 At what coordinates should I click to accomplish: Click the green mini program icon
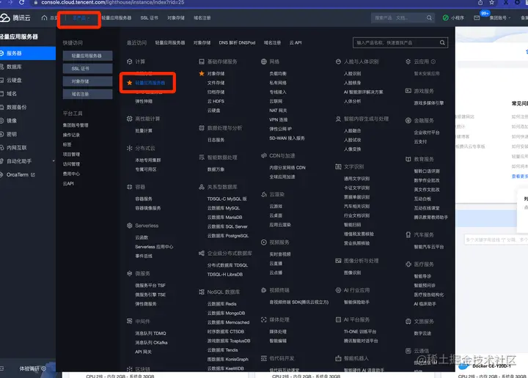coord(446,18)
